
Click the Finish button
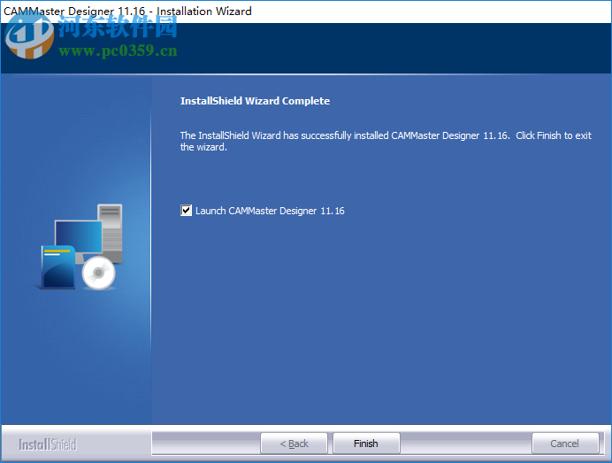pos(366,444)
